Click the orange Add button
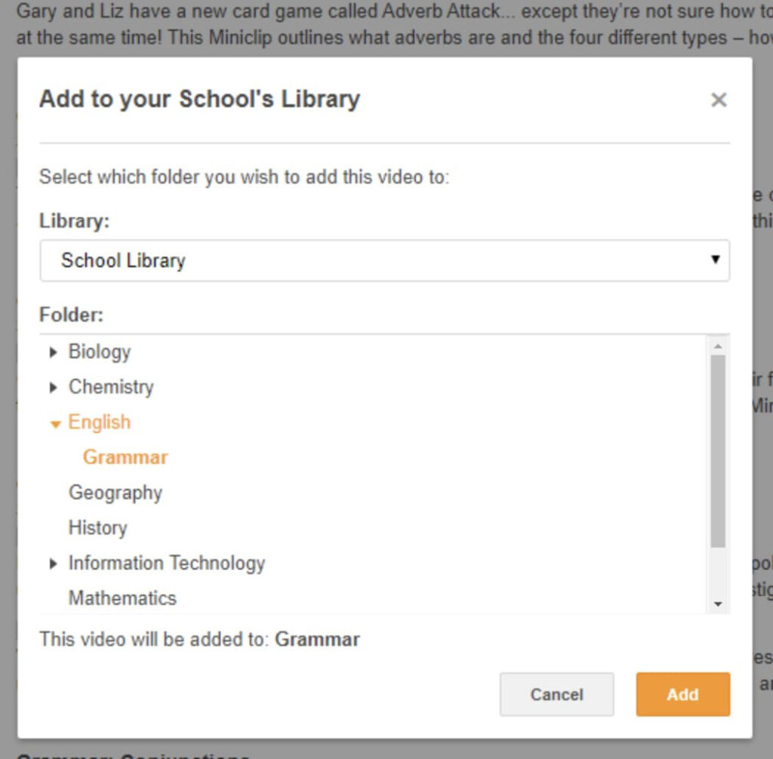This screenshot has width=773, height=759. click(682, 694)
